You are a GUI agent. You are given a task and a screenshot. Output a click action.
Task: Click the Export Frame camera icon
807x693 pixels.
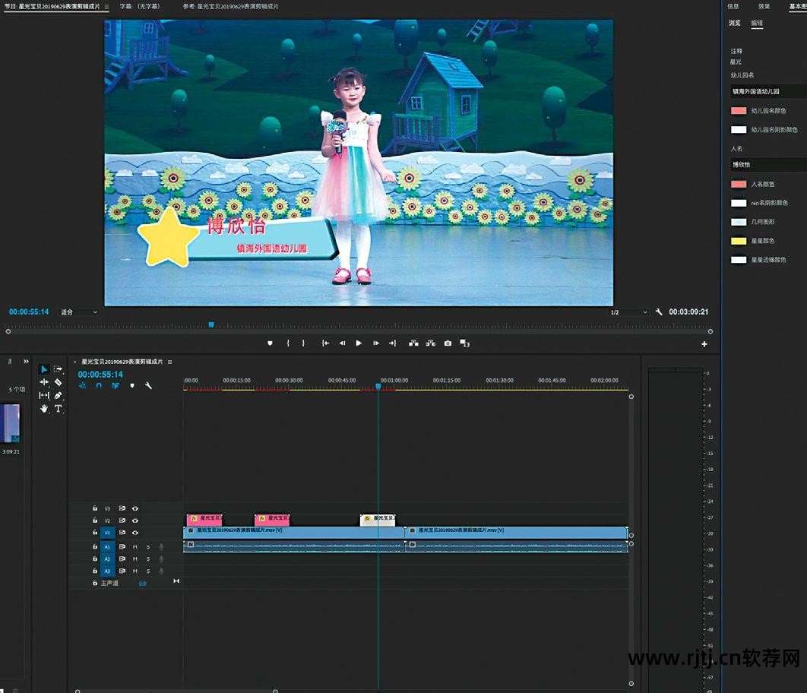(448, 343)
